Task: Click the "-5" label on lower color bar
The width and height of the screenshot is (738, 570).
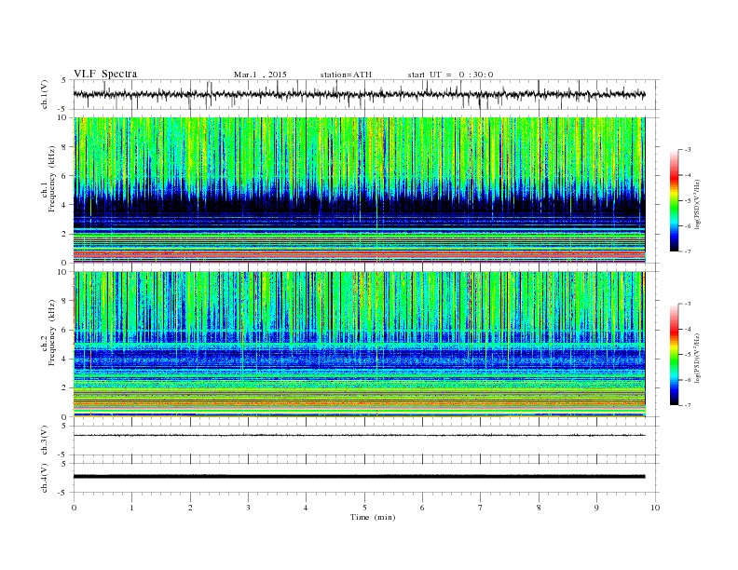Action: (688, 355)
